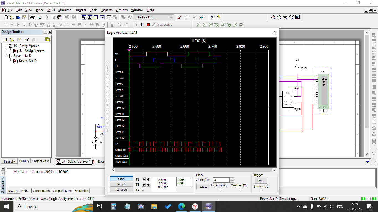378x212 pixels.
Task: Open the Simulate menu
Action: [x=65, y=10]
